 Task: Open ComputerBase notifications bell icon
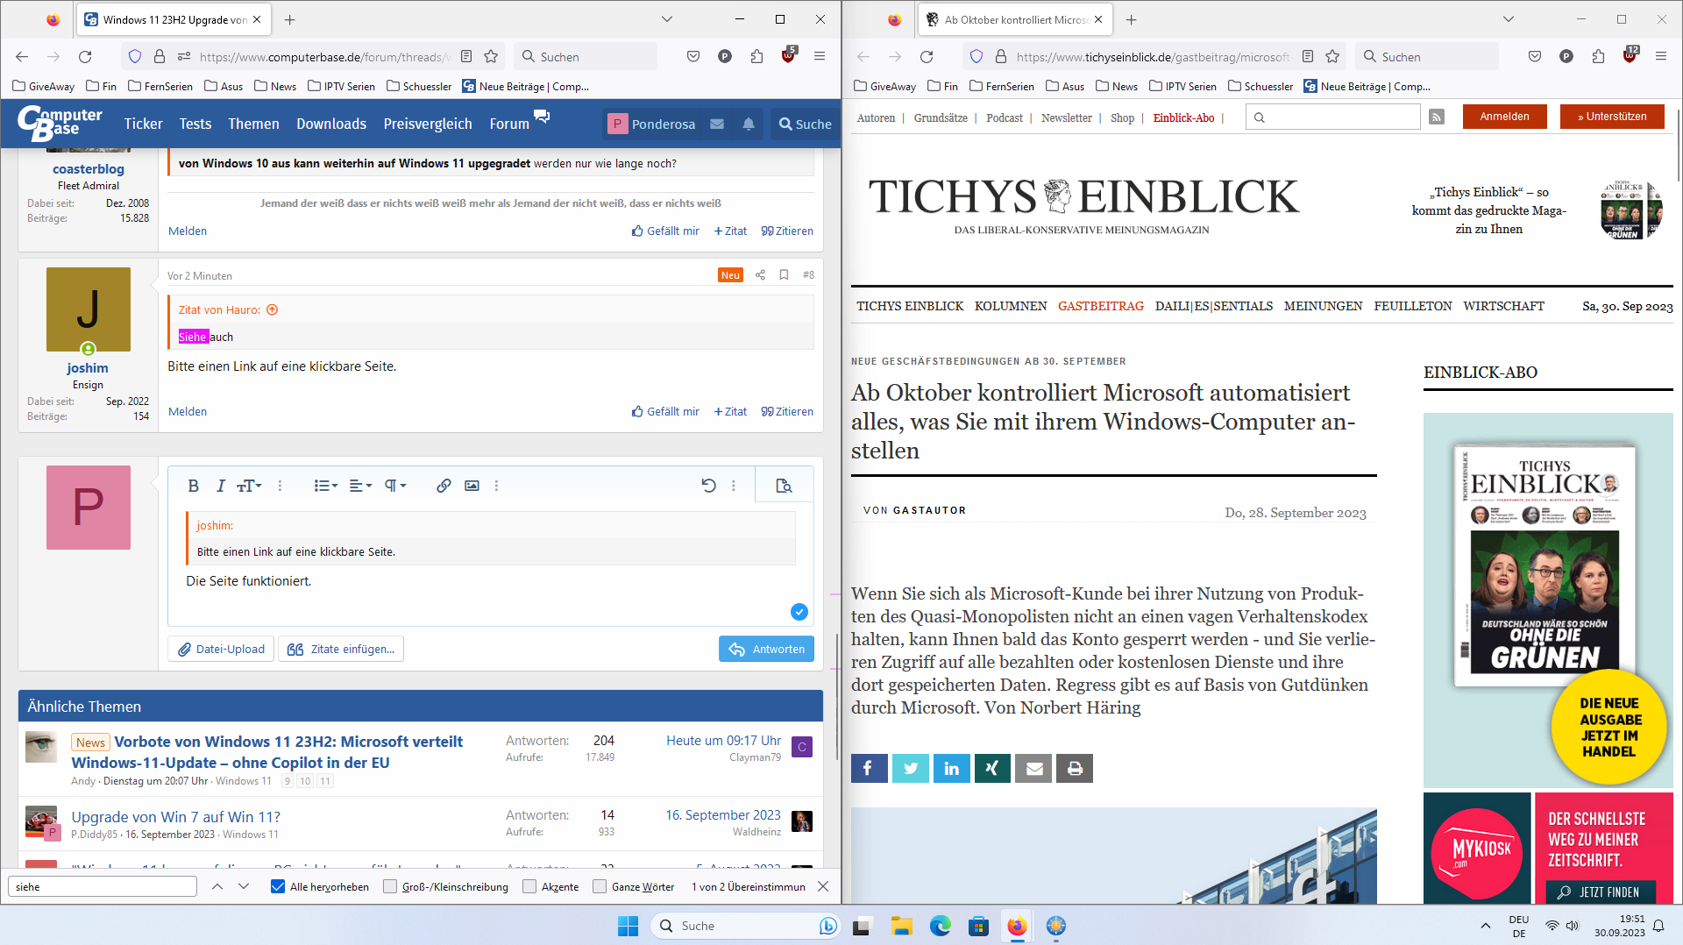(749, 124)
